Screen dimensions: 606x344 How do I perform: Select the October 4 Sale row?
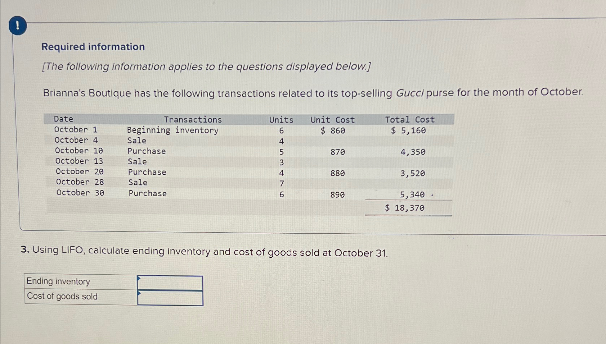pos(144,141)
